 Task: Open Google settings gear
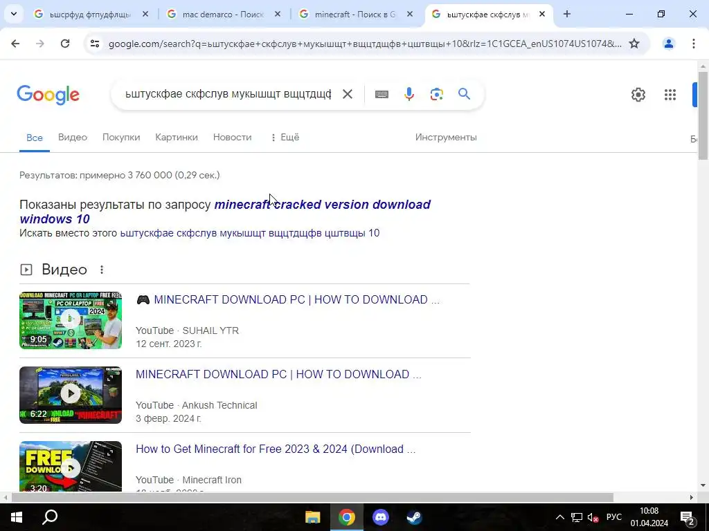(638, 94)
